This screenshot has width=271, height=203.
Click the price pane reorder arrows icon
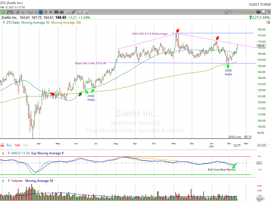pyautogui.click(x=4, y=22)
